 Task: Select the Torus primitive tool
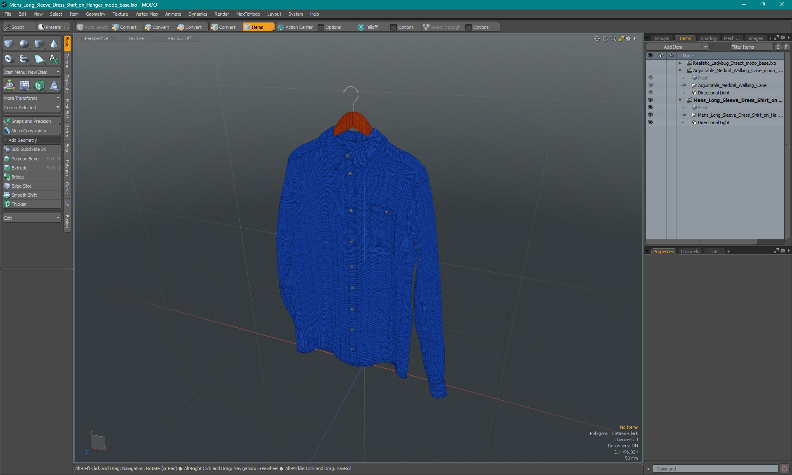click(x=9, y=59)
